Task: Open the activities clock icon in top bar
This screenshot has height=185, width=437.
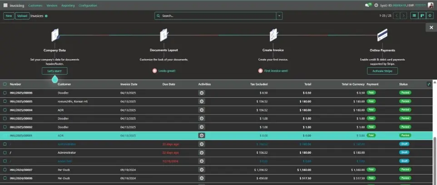Action: [376, 5]
